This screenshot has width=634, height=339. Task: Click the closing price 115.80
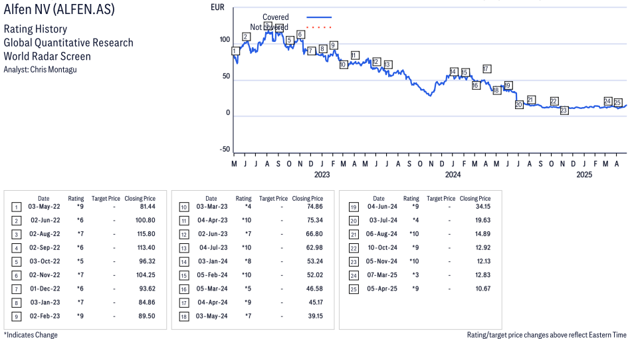[146, 234]
